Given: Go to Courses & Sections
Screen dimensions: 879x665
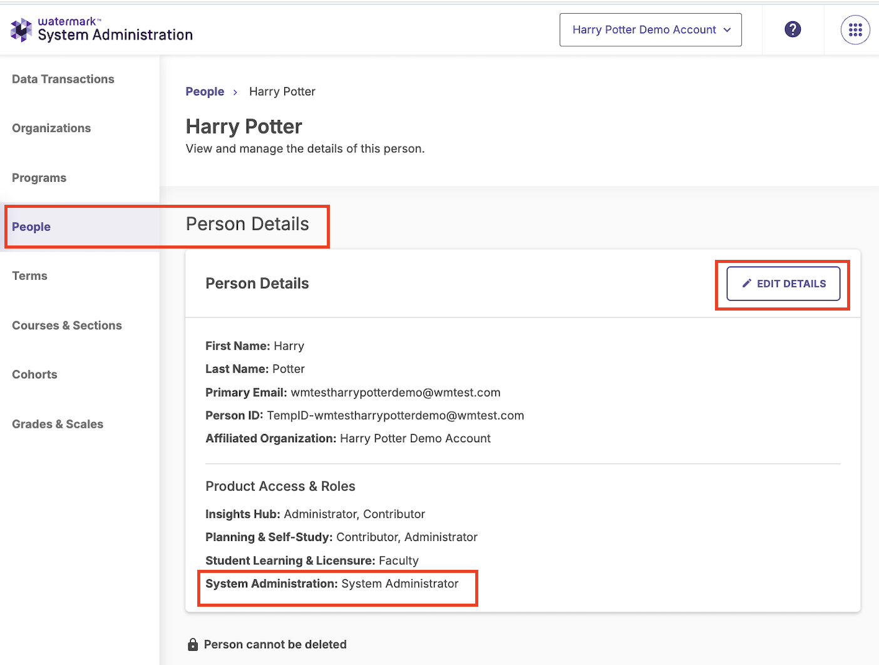Looking at the screenshot, I should (x=67, y=325).
